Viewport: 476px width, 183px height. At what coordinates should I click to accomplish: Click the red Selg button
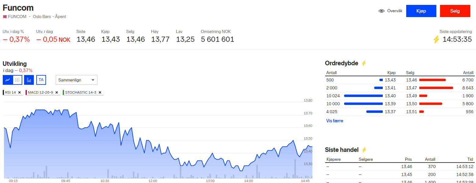455,11
